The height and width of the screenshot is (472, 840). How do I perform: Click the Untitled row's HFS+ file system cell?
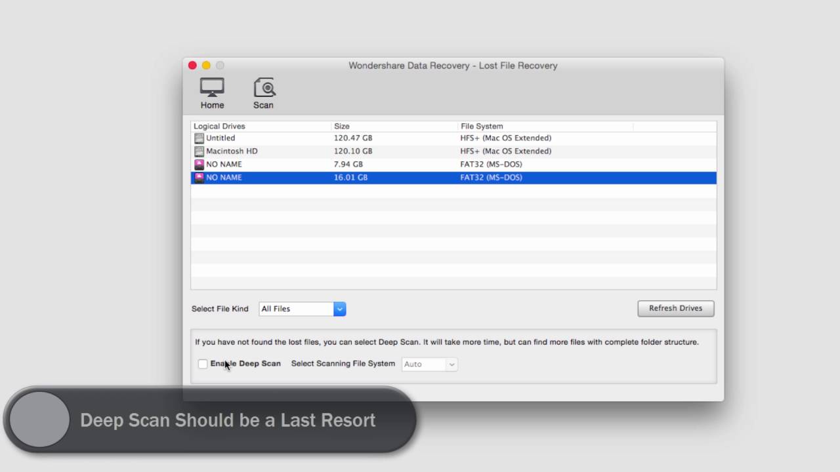tap(506, 138)
